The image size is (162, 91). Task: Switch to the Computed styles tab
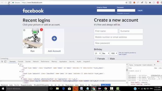click(x=138, y=65)
